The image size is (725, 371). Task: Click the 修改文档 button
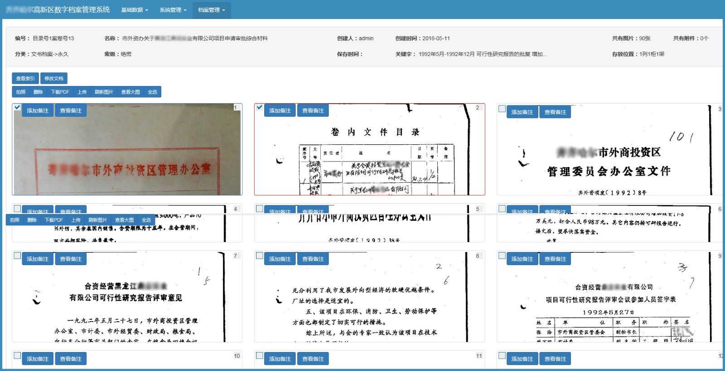click(x=54, y=78)
